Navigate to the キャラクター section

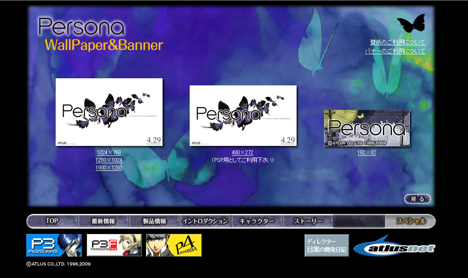pyautogui.click(x=257, y=221)
